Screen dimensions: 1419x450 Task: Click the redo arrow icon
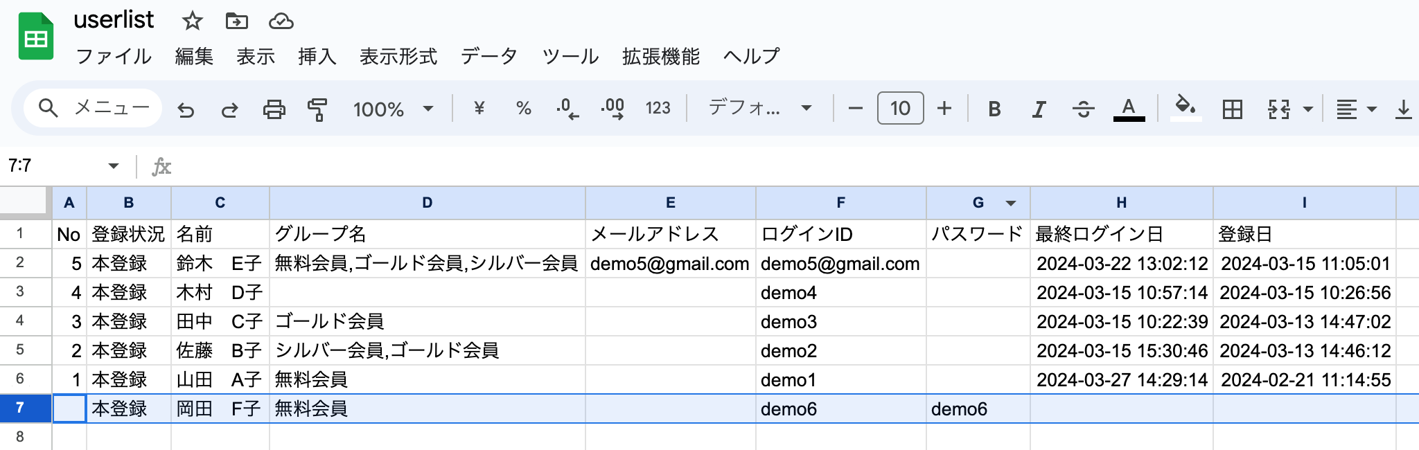[x=229, y=109]
